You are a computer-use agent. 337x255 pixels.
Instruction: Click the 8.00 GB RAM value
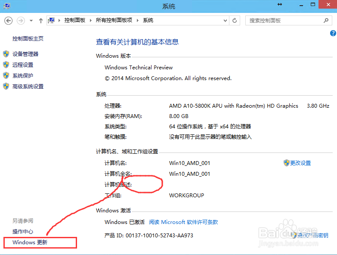coord(179,116)
